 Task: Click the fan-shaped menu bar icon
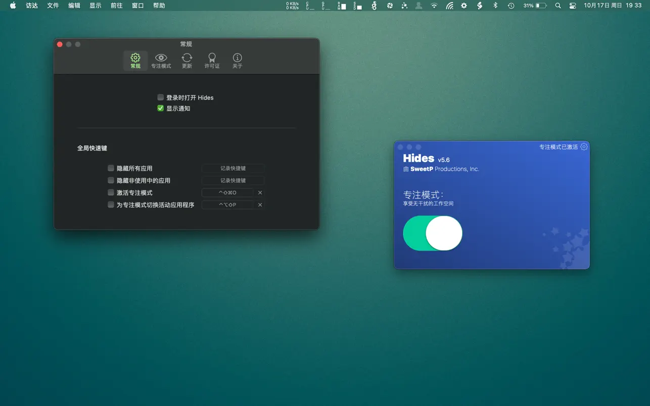[x=390, y=6]
